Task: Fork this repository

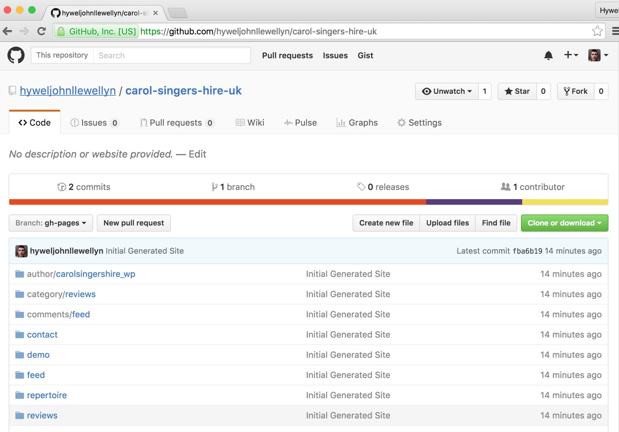Action: coord(575,91)
